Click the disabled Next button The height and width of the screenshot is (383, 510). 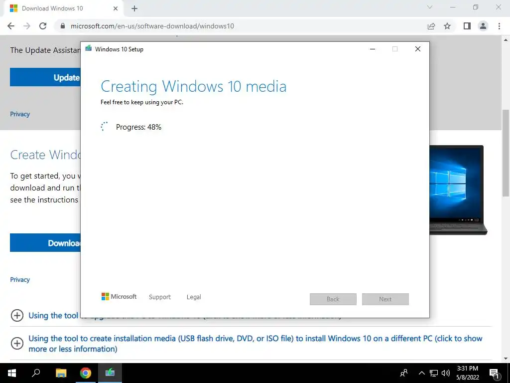pyautogui.click(x=385, y=299)
